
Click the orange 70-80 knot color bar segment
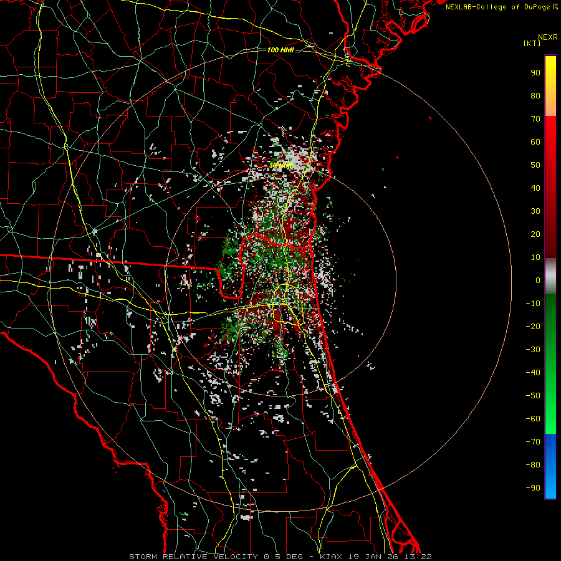pos(550,106)
